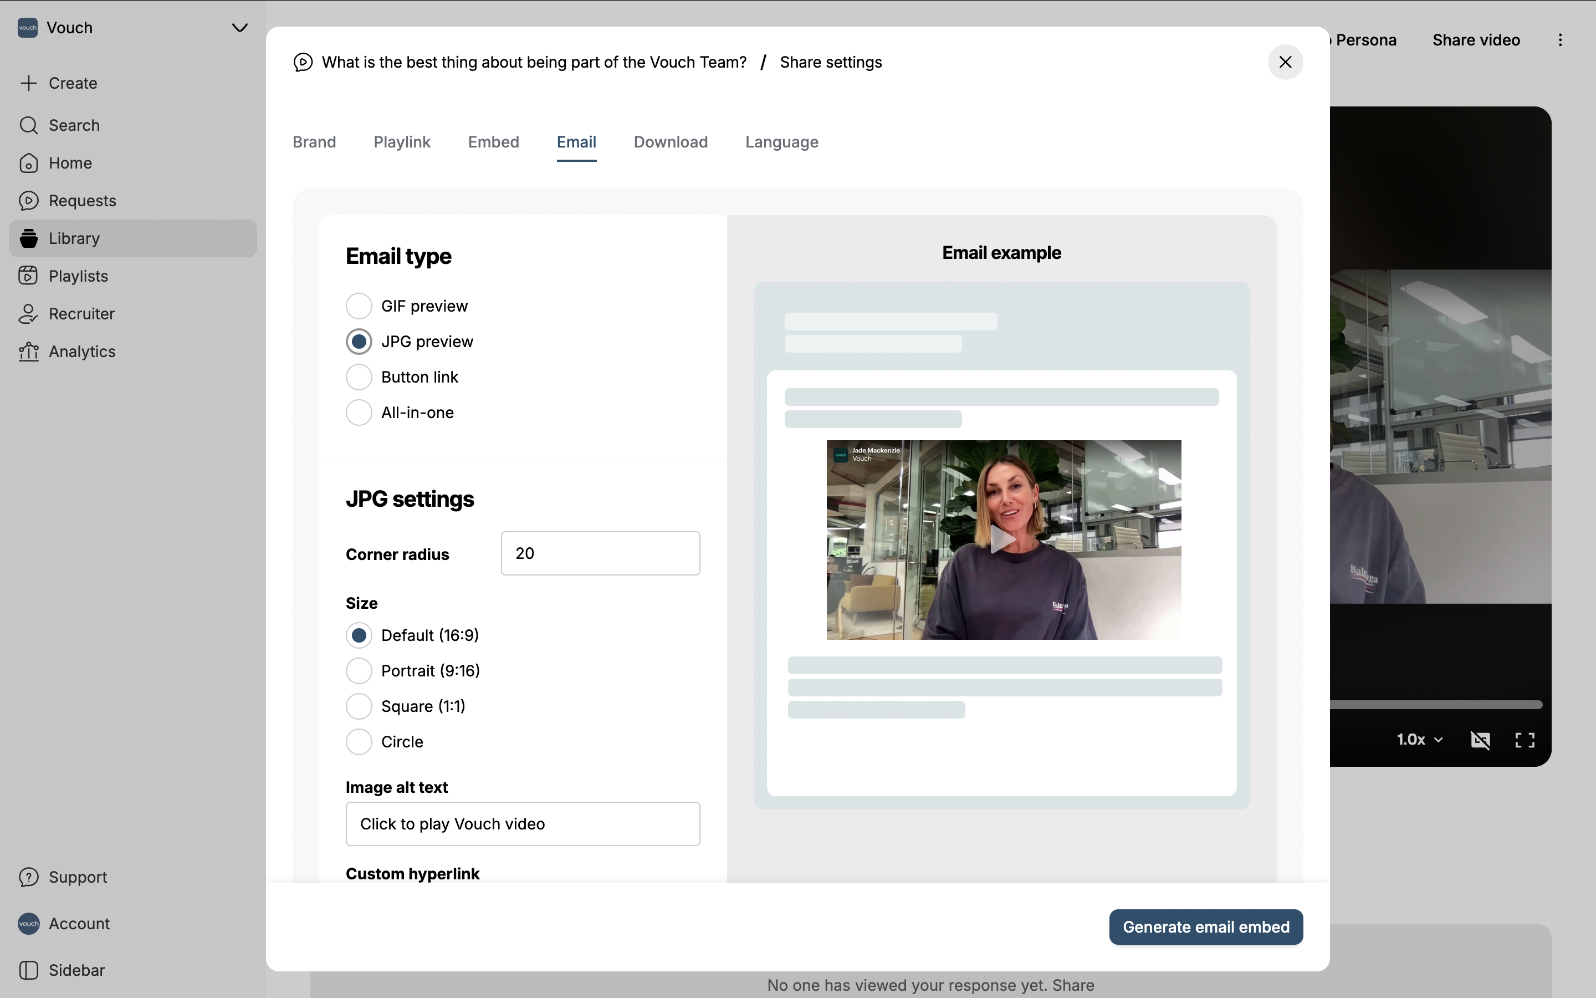Toggle captions off icon in video player
Viewport: 1596px width, 998px height.
[1480, 740]
